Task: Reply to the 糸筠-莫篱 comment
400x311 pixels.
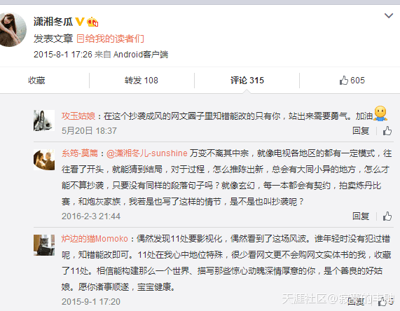Action: (361, 216)
